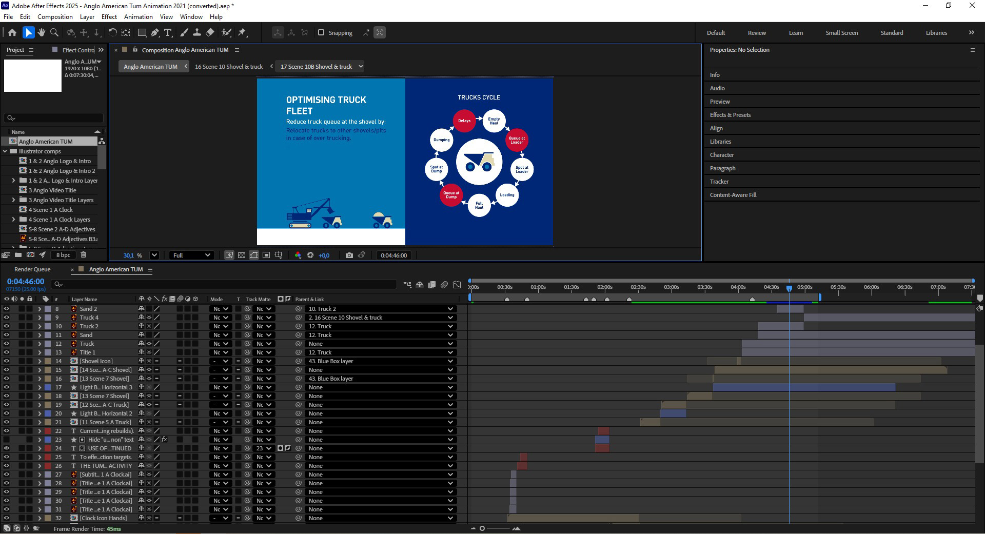Expand the 3 Anglo Video Title Layers folder
The image size is (985, 534).
14,200
